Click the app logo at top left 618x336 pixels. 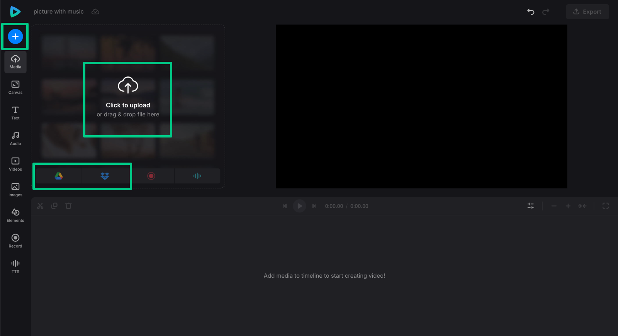pyautogui.click(x=15, y=12)
